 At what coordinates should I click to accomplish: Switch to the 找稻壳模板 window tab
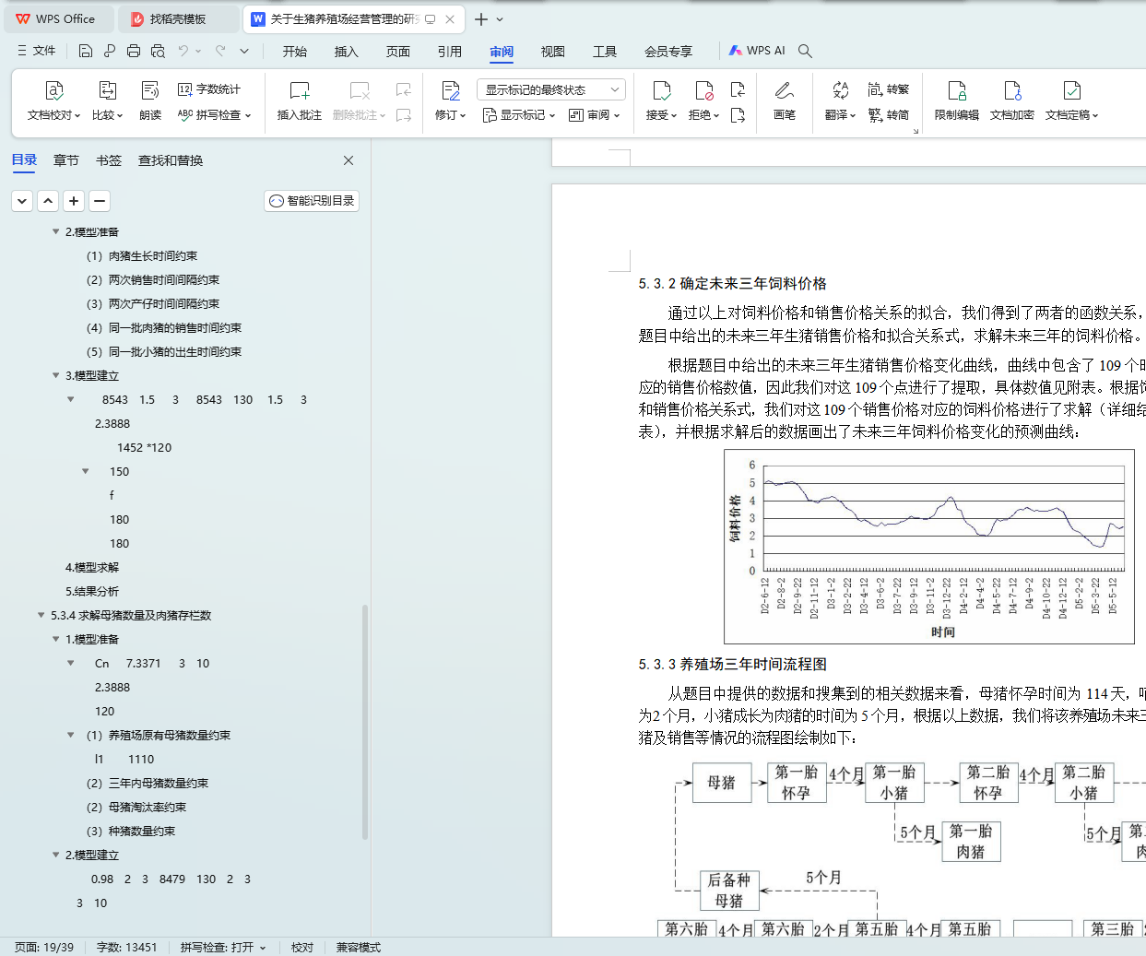180,18
